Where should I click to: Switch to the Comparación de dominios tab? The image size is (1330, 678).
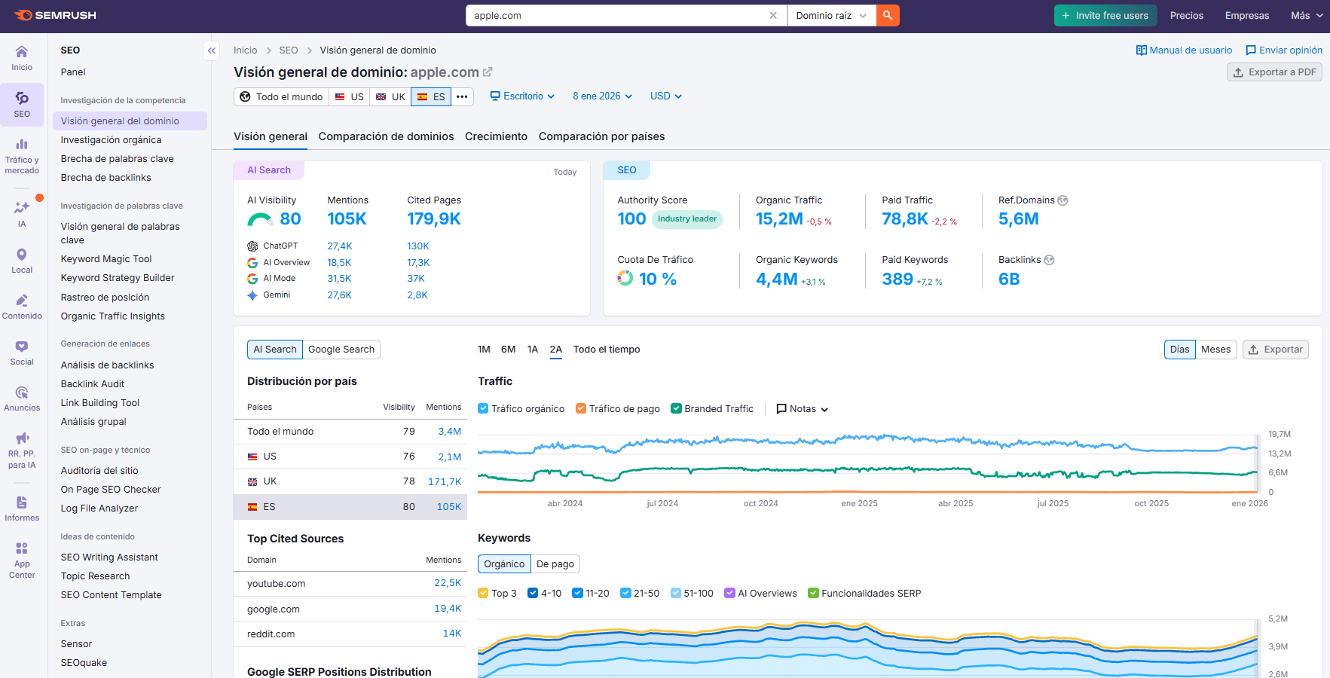tap(386, 136)
